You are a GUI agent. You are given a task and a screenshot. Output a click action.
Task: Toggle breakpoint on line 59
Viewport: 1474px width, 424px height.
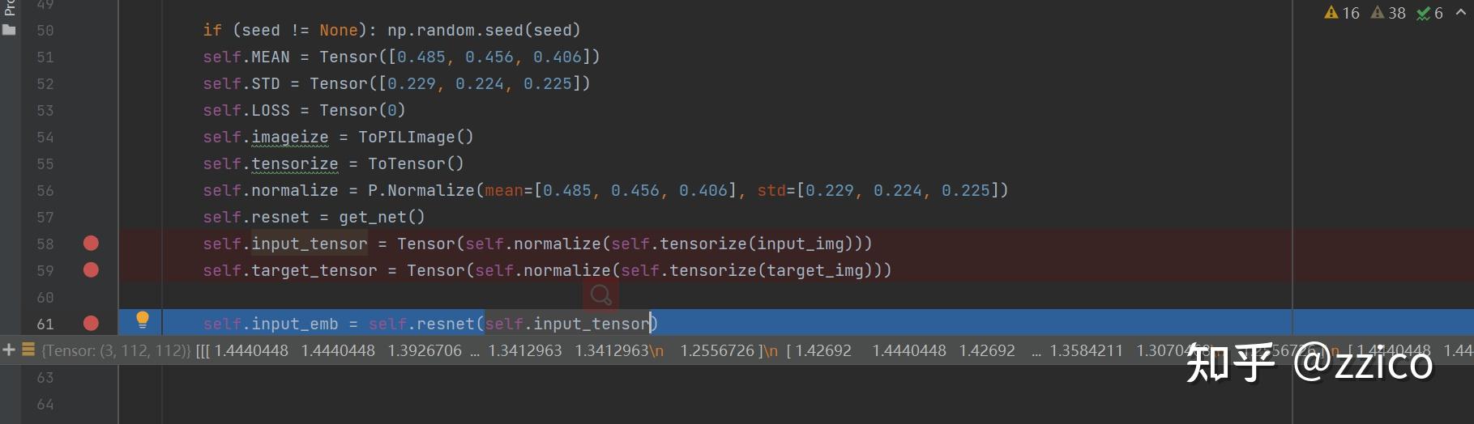point(91,270)
